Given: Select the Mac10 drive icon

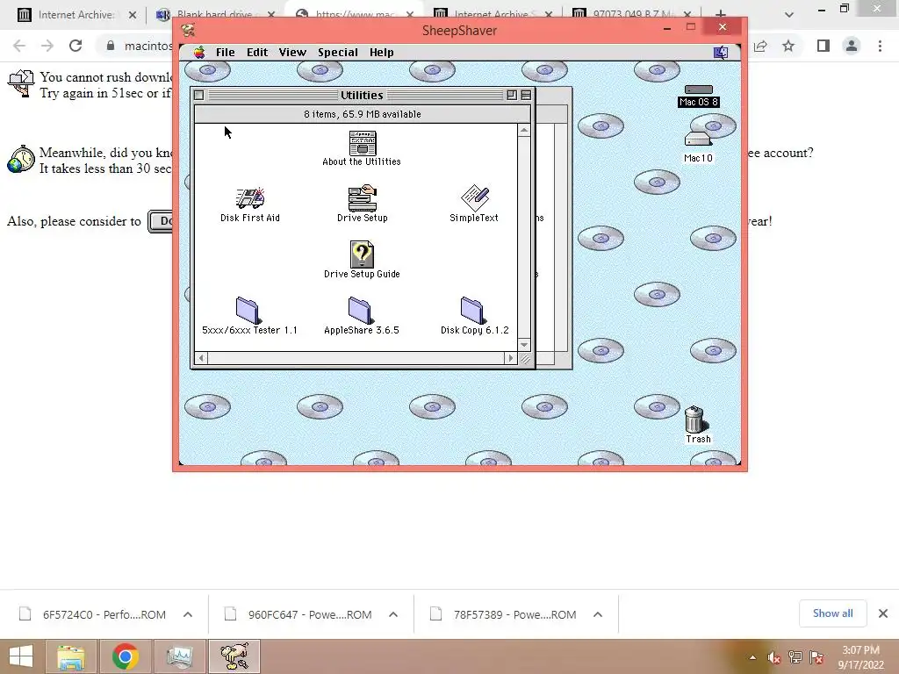Looking at the screenshot, I should 698,140.
